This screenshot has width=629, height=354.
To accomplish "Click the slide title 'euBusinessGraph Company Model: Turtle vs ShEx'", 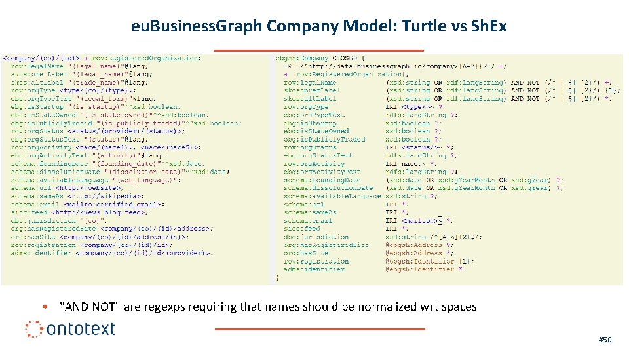I will coord(319,26).
